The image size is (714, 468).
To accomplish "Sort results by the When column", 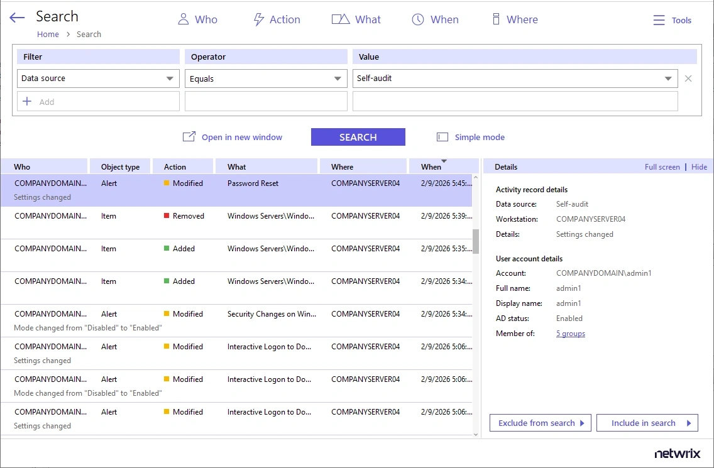I will coord(431,166).
